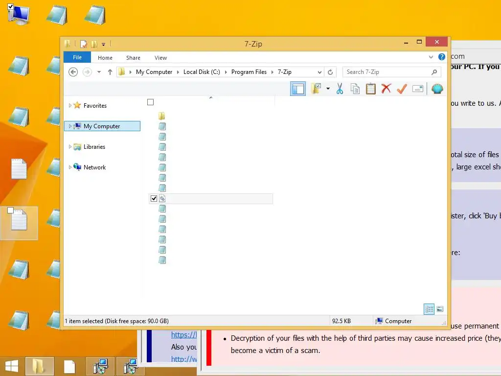
Task: Click the blank document taskbar icon
Action: [x=69, y=366]
